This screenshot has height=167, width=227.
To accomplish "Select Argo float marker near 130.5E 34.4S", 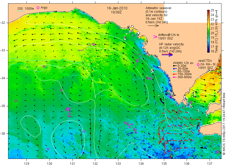I will 61,90.
